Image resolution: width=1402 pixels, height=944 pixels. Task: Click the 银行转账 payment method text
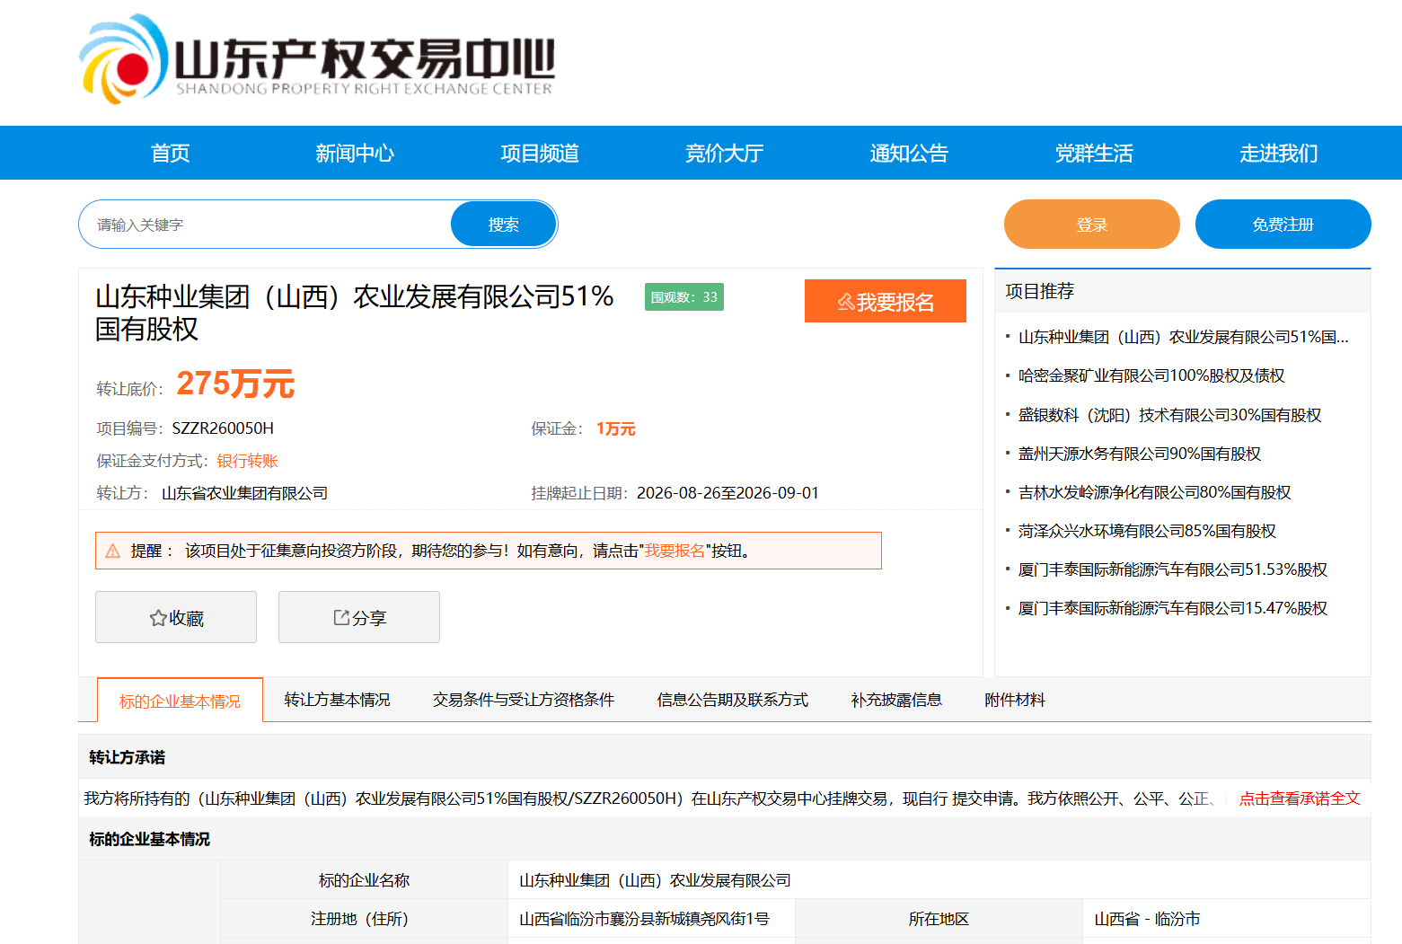coord(247,461)
